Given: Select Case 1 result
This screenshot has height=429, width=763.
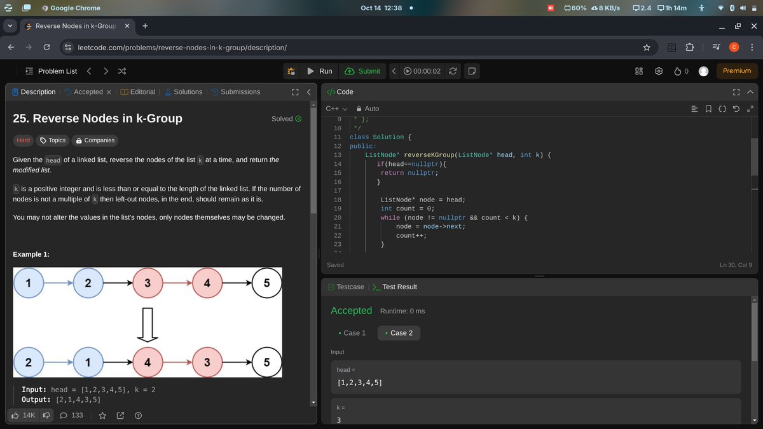Looking at the screenshot, I should (x=351, y=333).
